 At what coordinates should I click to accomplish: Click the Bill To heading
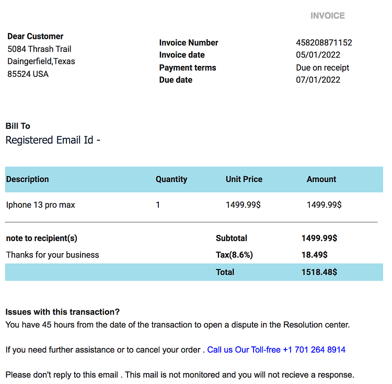(18, 126)
